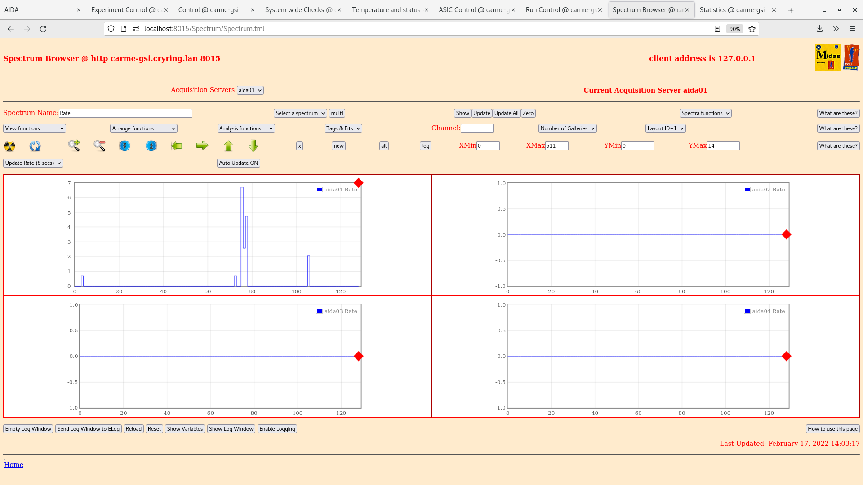863x485 pixels.
Task: Click the Update All button
Action: click(x=506, y=113)
